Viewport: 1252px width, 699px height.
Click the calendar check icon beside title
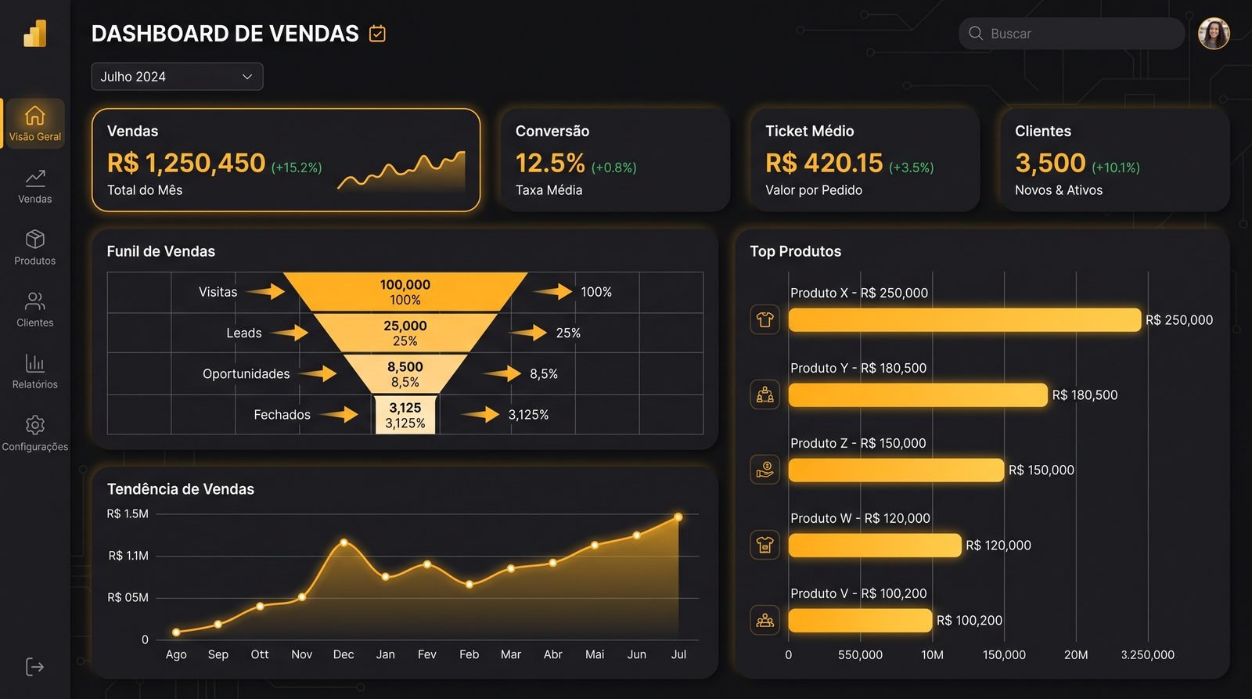377,34
